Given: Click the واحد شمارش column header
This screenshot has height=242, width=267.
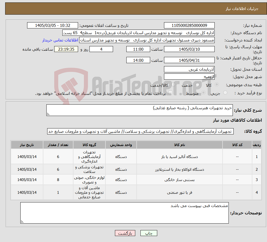Looking at the screenshot, I should click(121, 145).
